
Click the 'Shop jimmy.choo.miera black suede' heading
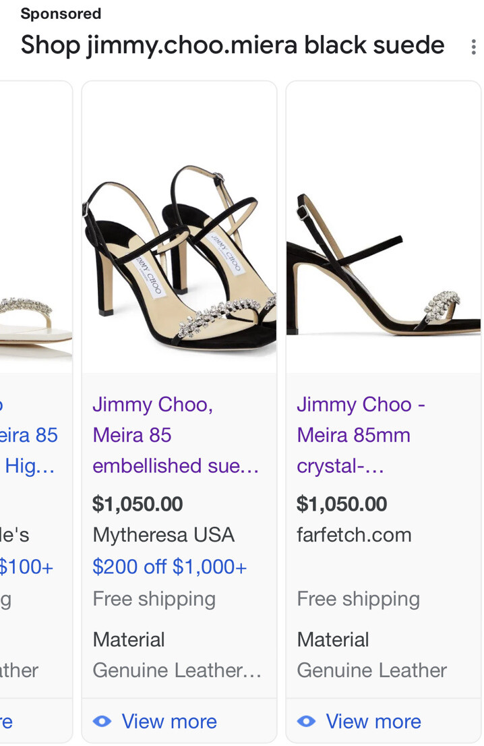point(233,45)
